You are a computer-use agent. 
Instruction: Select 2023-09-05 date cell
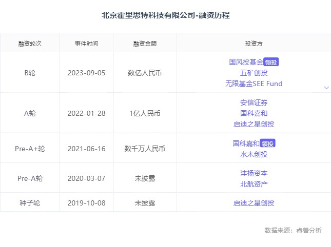click(x=86, y=73)
